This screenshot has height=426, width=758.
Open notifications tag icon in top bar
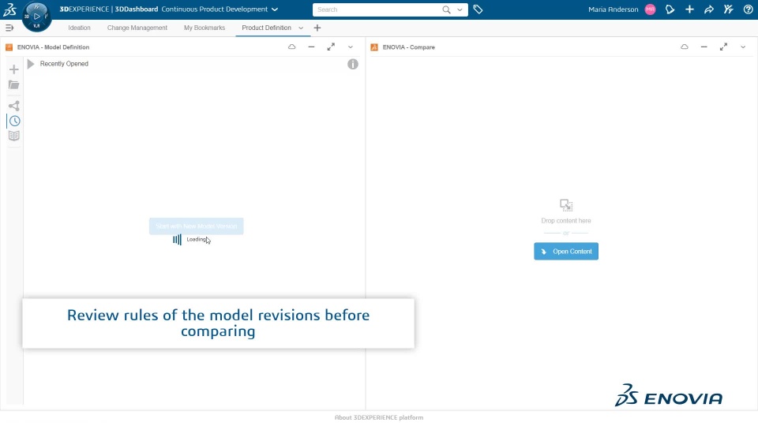pos(670,9)
